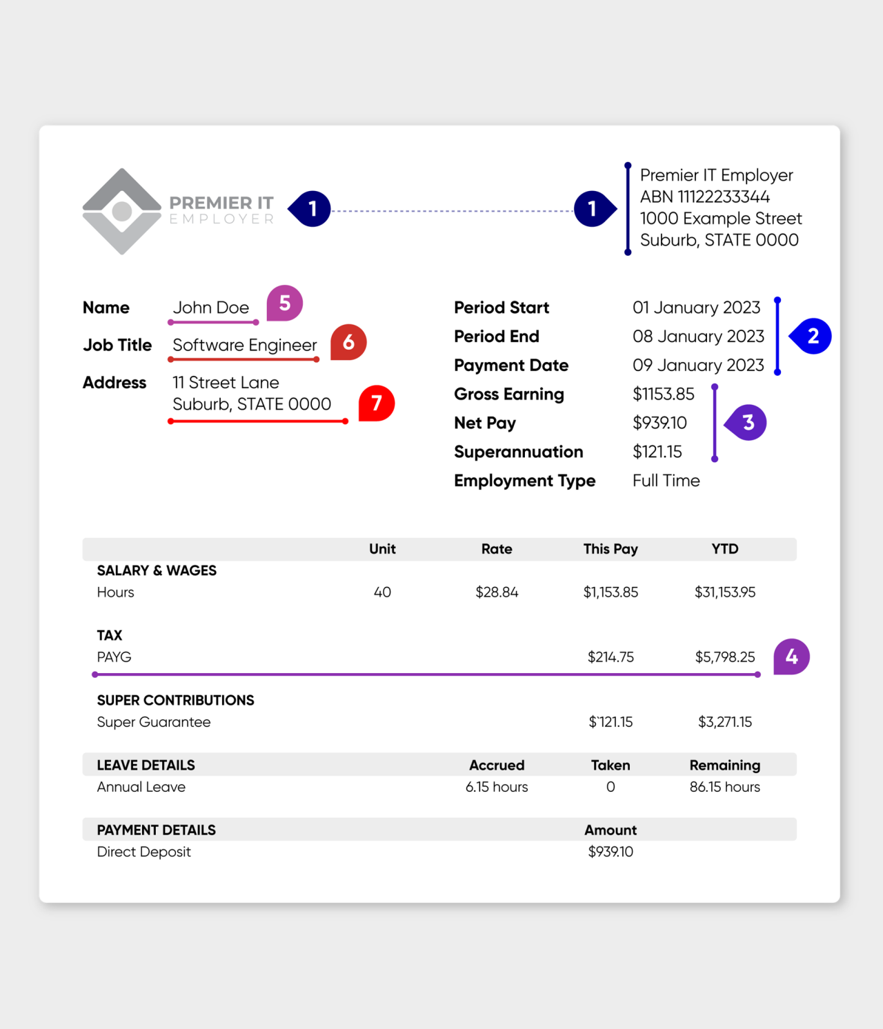Click marker 1 beside the employer ABN address
The height and width of the screenshot is (1029, 883).
click(593, 209)
